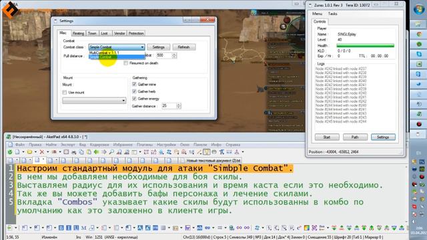
Task: Toggle the Resurrect on death checkbox
Action: tap(125, 63)
